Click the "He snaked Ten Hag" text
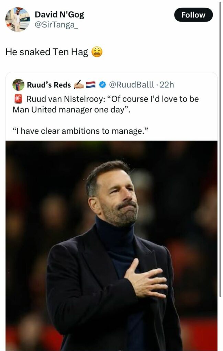Image resolution: width=223 pixels, height=351 pixels. [47, 52]
